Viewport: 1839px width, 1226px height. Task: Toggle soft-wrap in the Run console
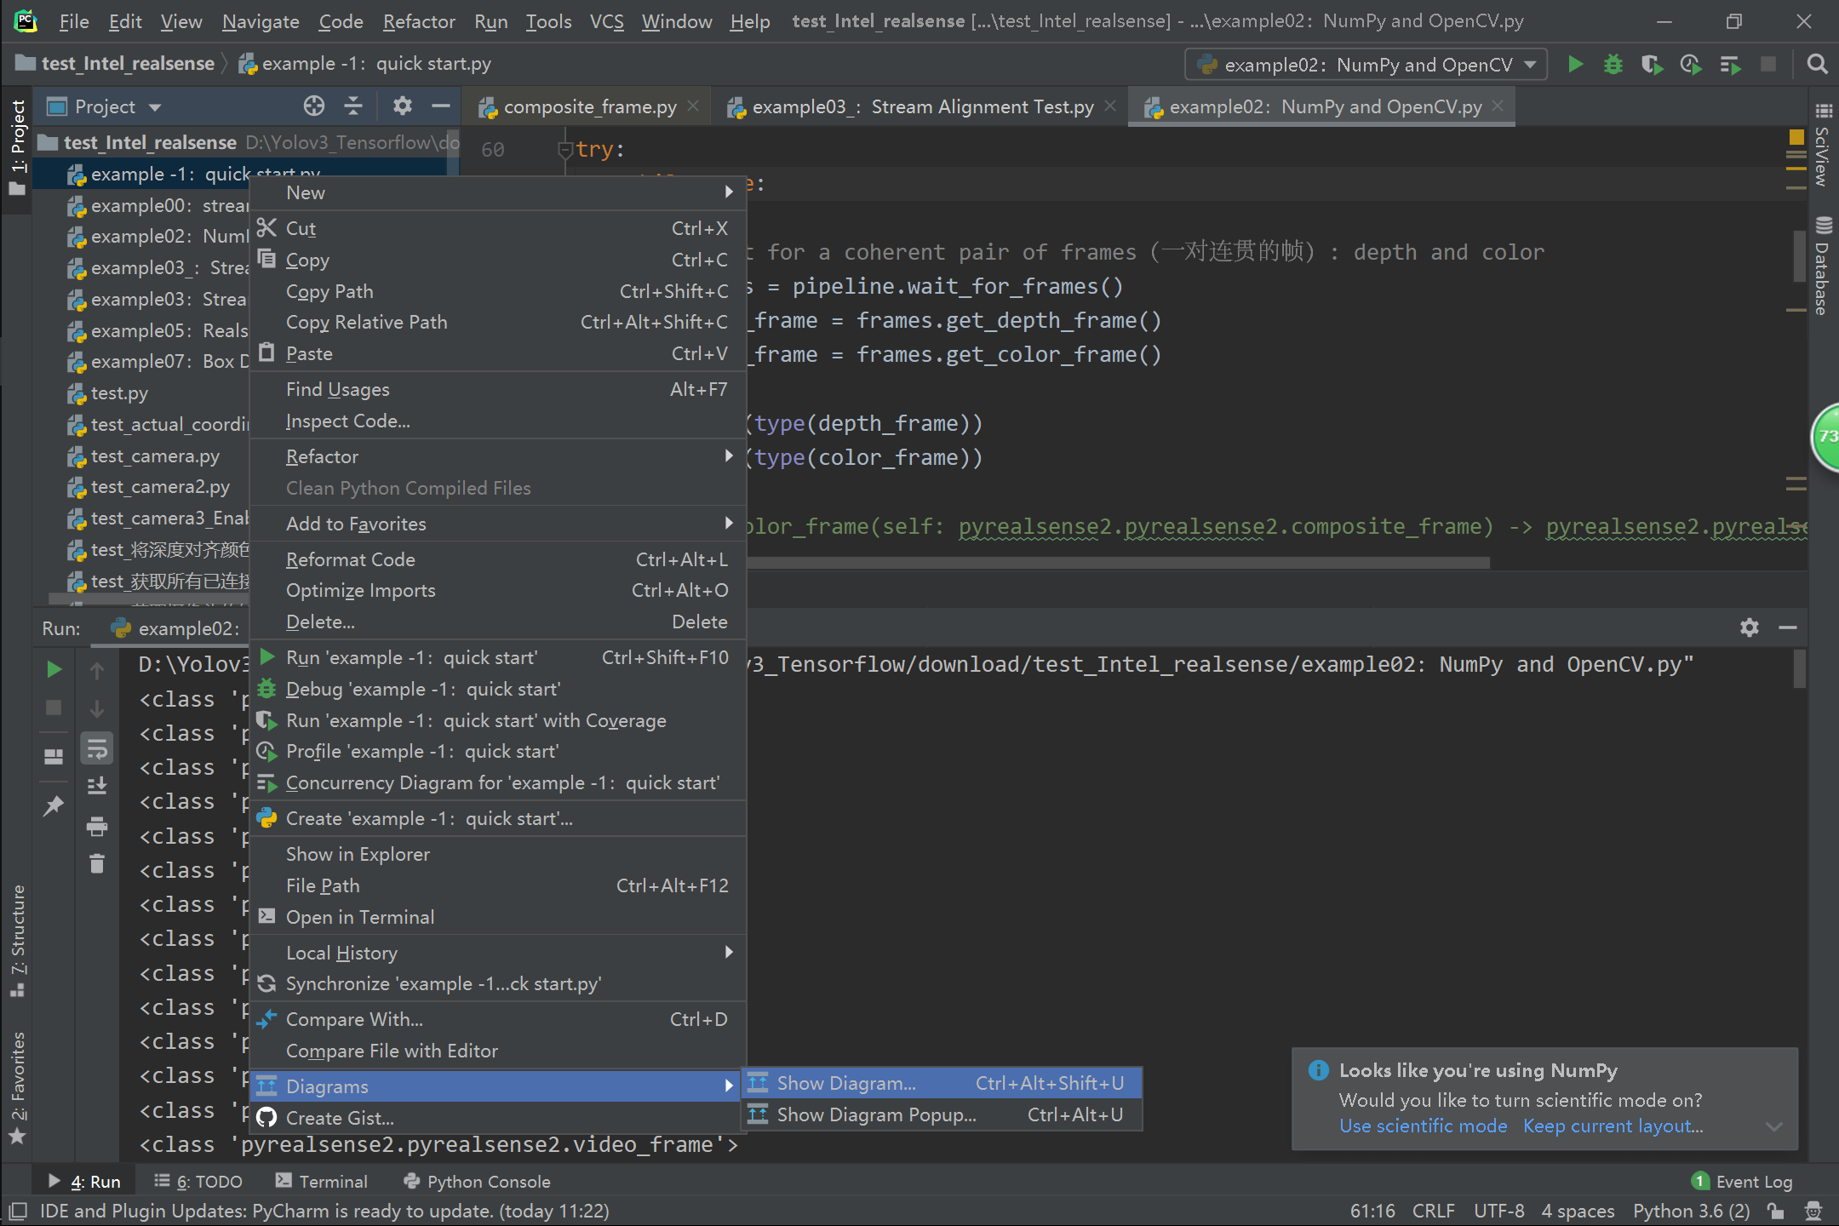click(96, 748)
